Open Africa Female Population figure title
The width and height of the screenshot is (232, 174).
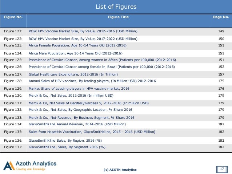[77, 45]
